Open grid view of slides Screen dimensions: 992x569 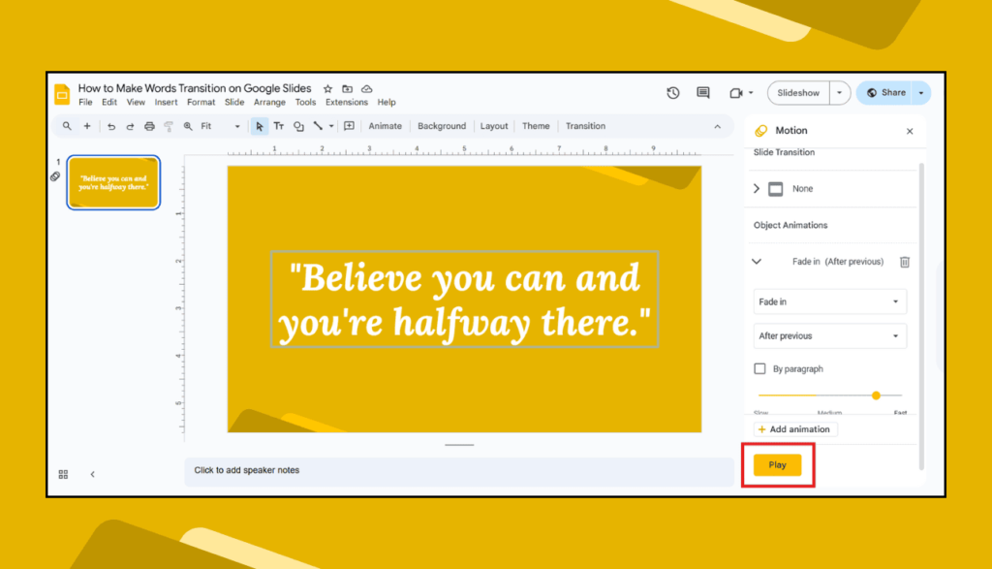point(63,474)
